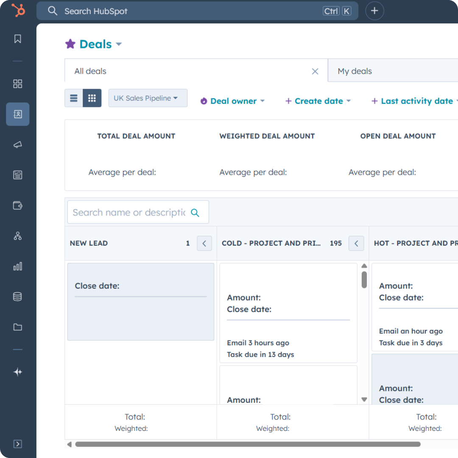458x458 pixels.
Task: Open the CRM contacts sidebar icon
Action: point(17,114)
